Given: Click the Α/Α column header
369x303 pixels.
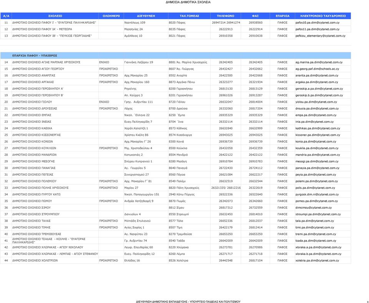Looking at the screenshot, I should [x=6, y=16].
